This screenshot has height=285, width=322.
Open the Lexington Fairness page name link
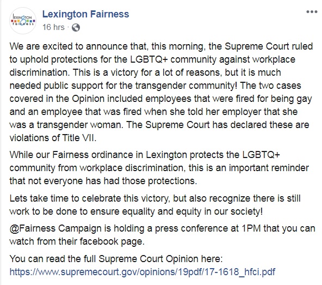click(85, 14)
